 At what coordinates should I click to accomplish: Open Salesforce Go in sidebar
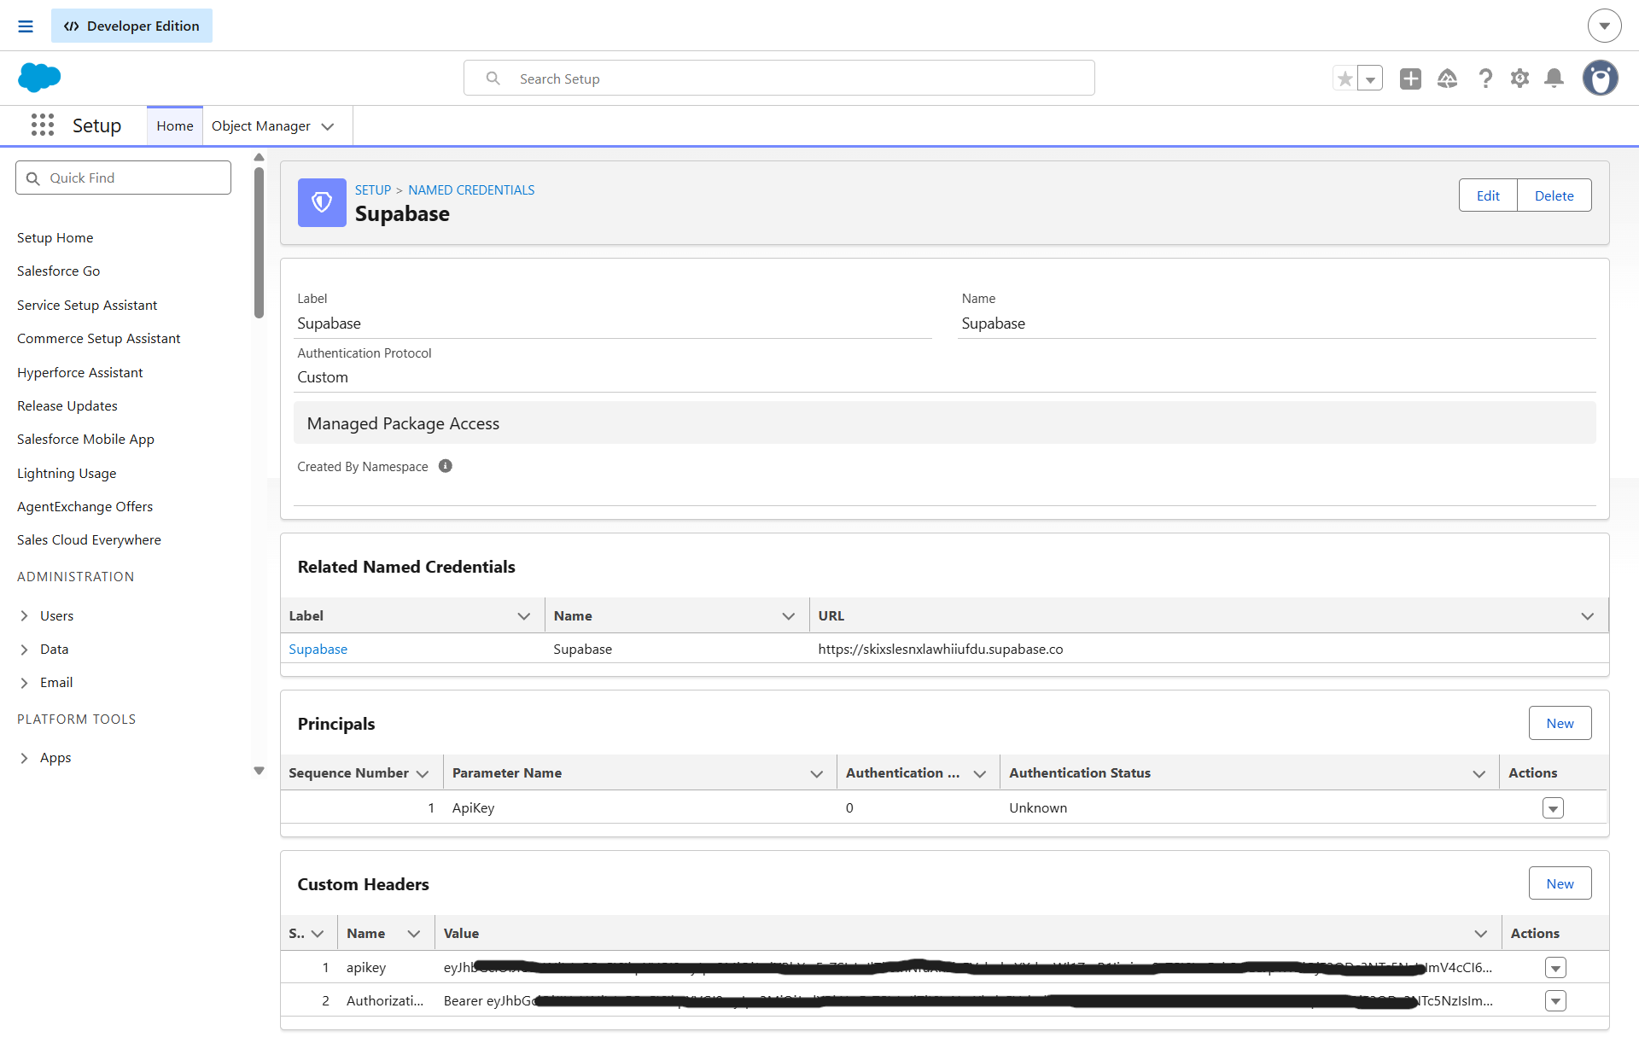[59, 271]
